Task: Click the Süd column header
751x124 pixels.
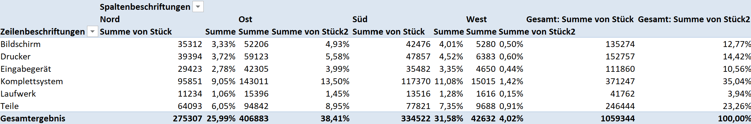Action: coord(360,19)
